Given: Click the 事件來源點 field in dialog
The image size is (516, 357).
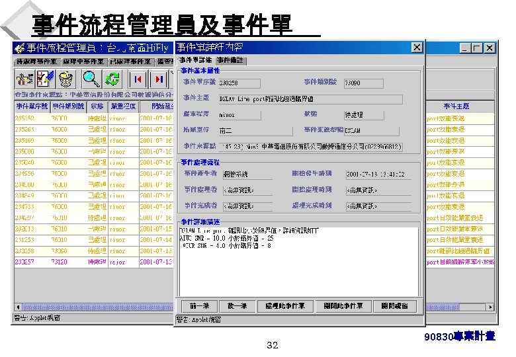Looking at the screenshot, I should 310,147.
